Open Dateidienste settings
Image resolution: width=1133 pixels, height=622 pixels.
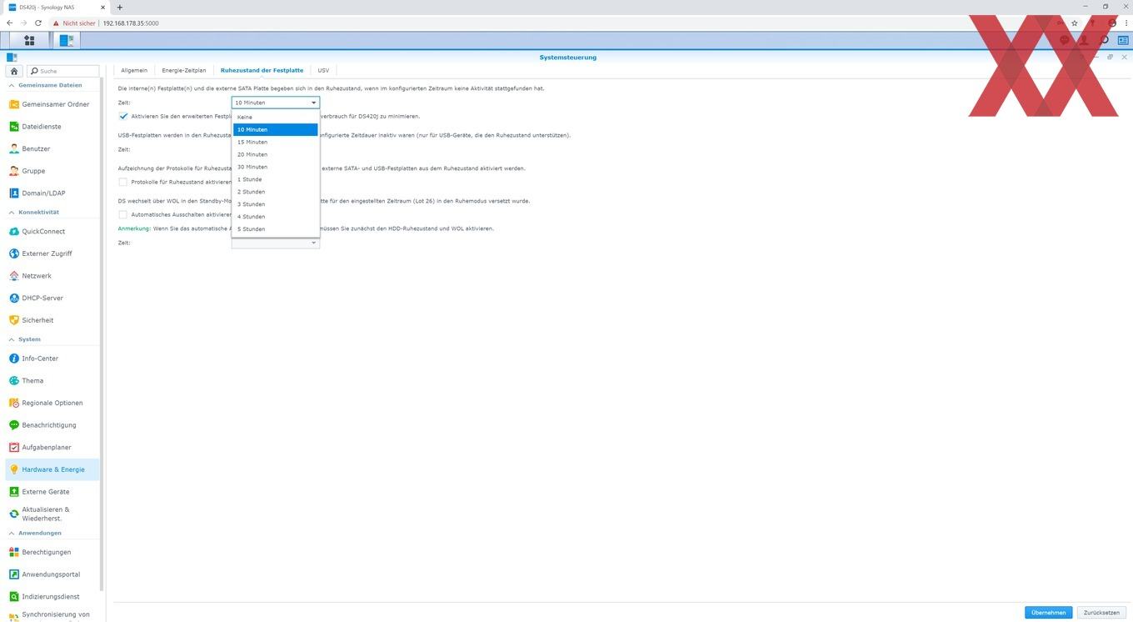tap(52, 127)
